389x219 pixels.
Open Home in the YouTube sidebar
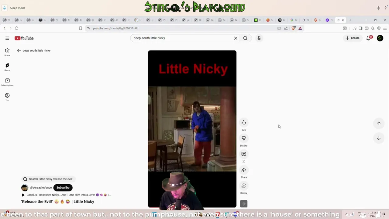coord(7,52)
